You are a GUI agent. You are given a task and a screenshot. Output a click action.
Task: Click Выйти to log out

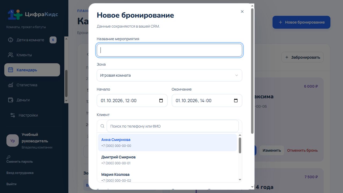[11, 184]
